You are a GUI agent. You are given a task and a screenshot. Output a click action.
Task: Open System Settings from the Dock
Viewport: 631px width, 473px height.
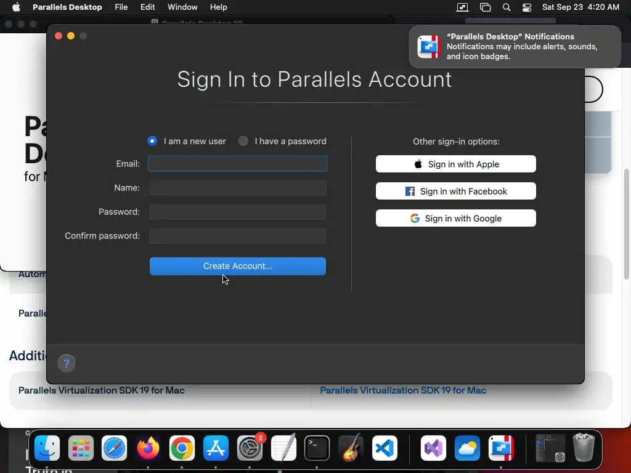point(250,448)
